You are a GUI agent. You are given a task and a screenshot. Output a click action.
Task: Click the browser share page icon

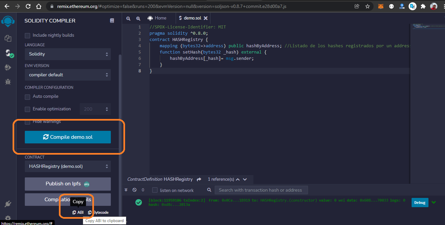click(x=357, y=6)
